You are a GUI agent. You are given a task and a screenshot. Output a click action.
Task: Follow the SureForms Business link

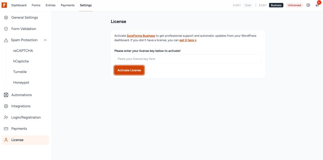pos(141,36)
